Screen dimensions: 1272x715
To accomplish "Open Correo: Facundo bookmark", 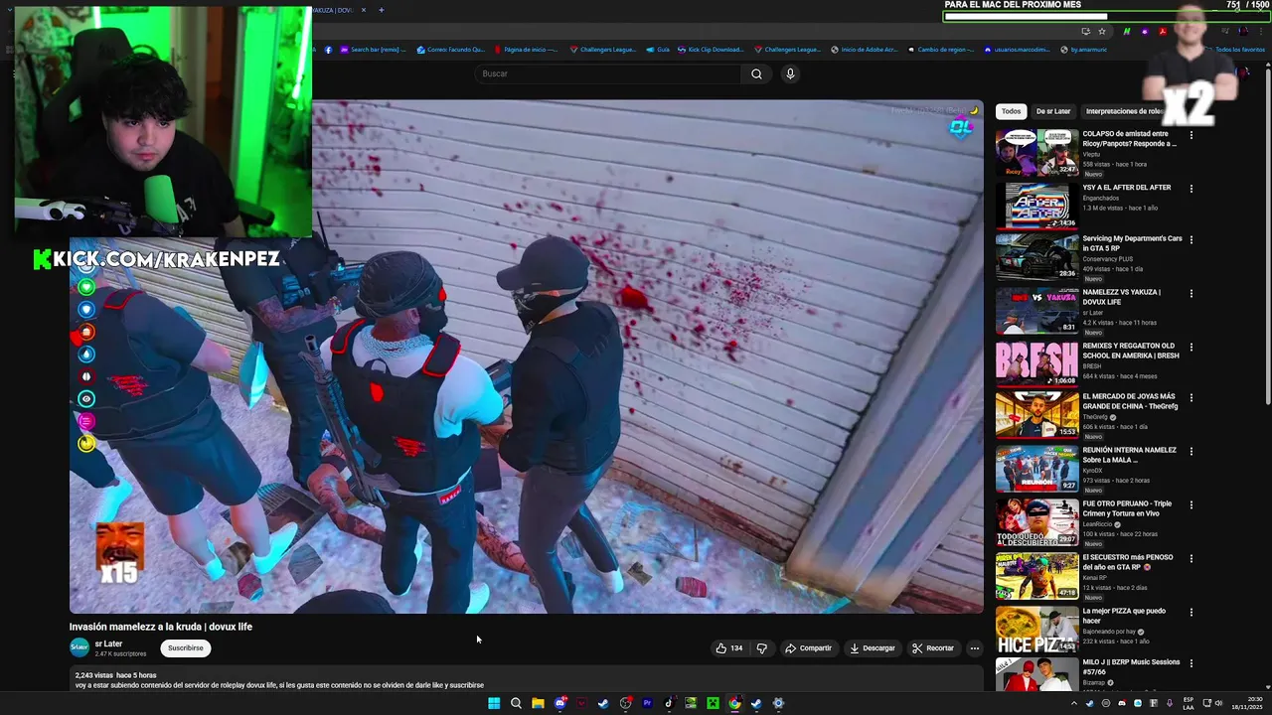I will pyautogui.click(x=450, y=50).
